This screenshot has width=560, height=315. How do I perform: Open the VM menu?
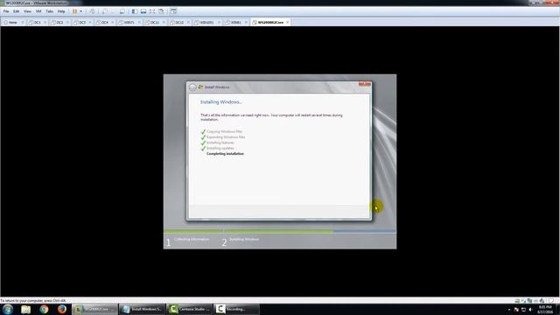point(38,11)
